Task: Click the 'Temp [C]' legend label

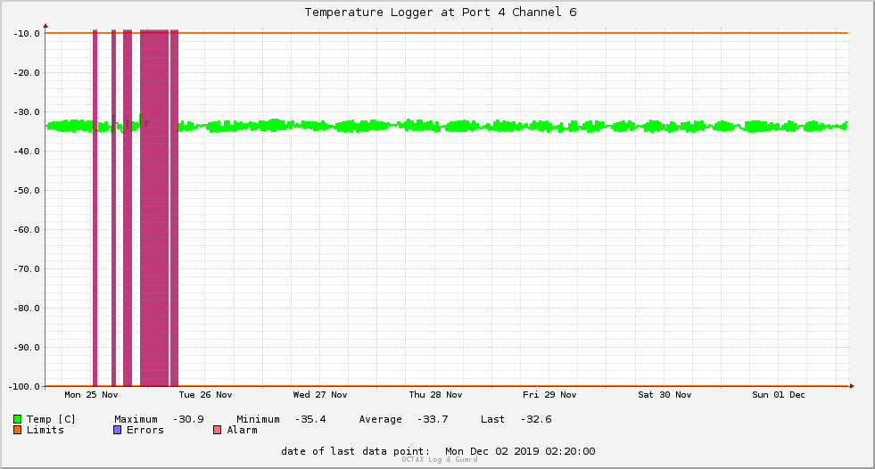Action: tap(51, 419)
